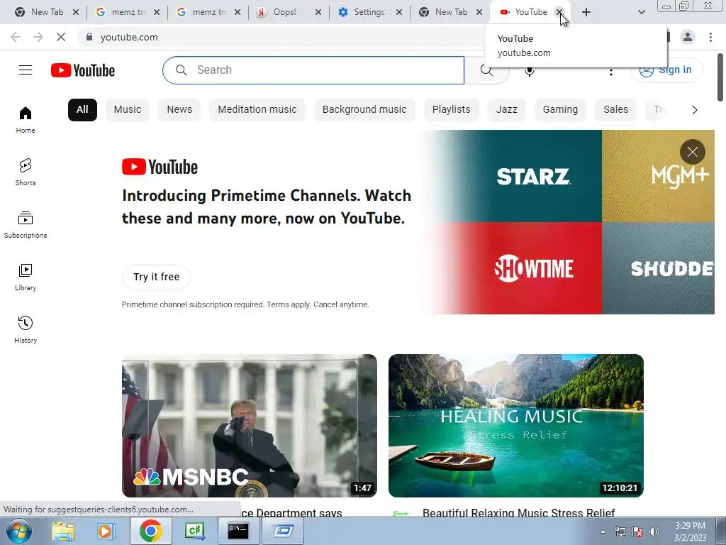Image resolution: width=726 pixels, height=545 pixels.
Task: Click the search magnifier button beside search box
Action: coord(486,70)
